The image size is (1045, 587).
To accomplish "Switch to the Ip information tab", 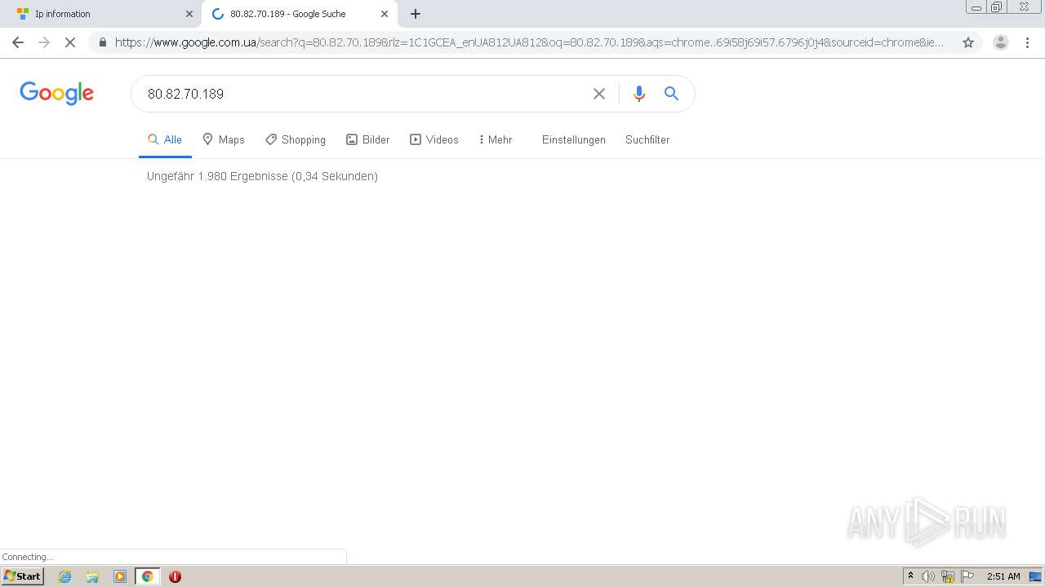I will click(101, 14).
